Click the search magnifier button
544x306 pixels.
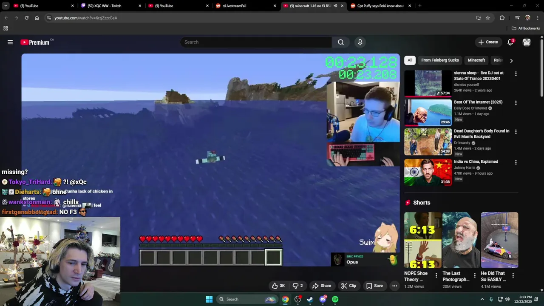tap(341, 42)
